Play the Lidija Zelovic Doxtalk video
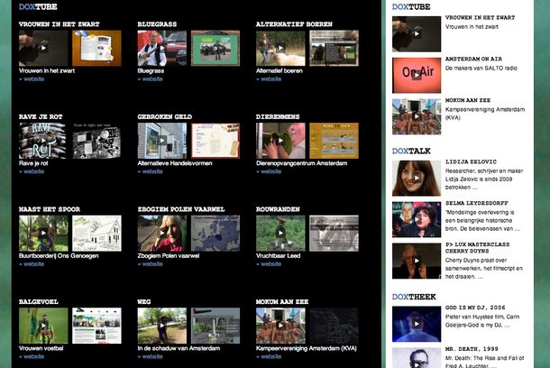The image size is (550, 368). (x=417, y=179)
